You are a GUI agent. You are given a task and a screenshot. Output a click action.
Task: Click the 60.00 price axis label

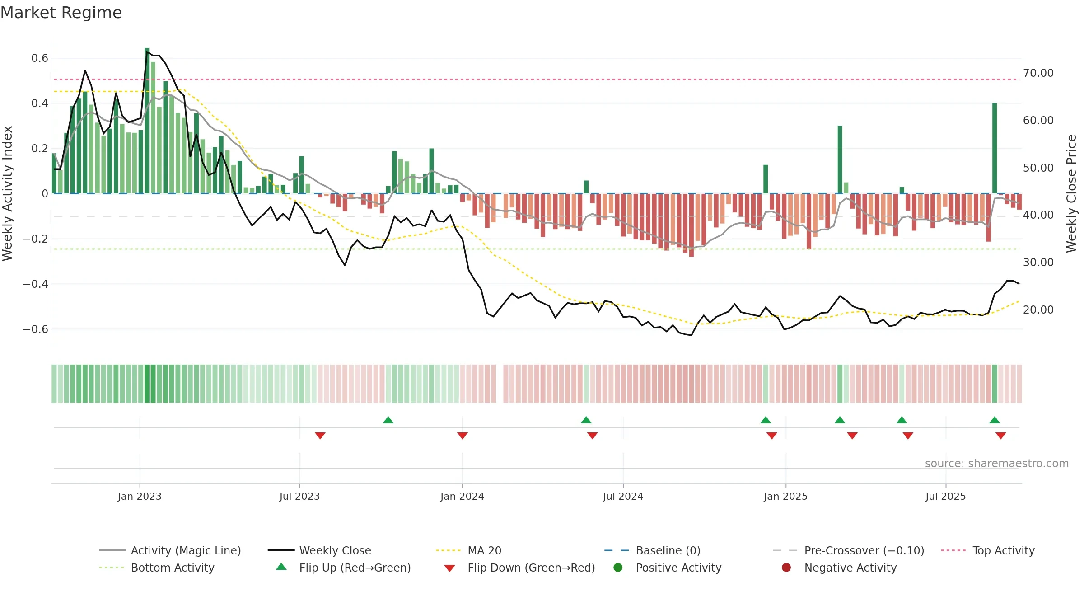(1038, 121)
